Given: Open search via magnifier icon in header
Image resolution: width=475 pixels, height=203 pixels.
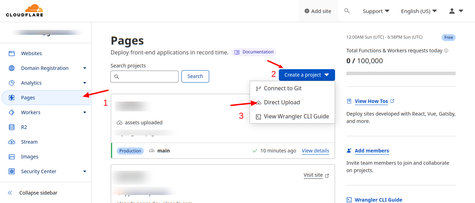Looking at the screenshot, I should tap(347, 11).
